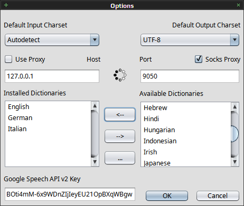Click the Installed Dictionaries scrollbar track

(95, 134)
